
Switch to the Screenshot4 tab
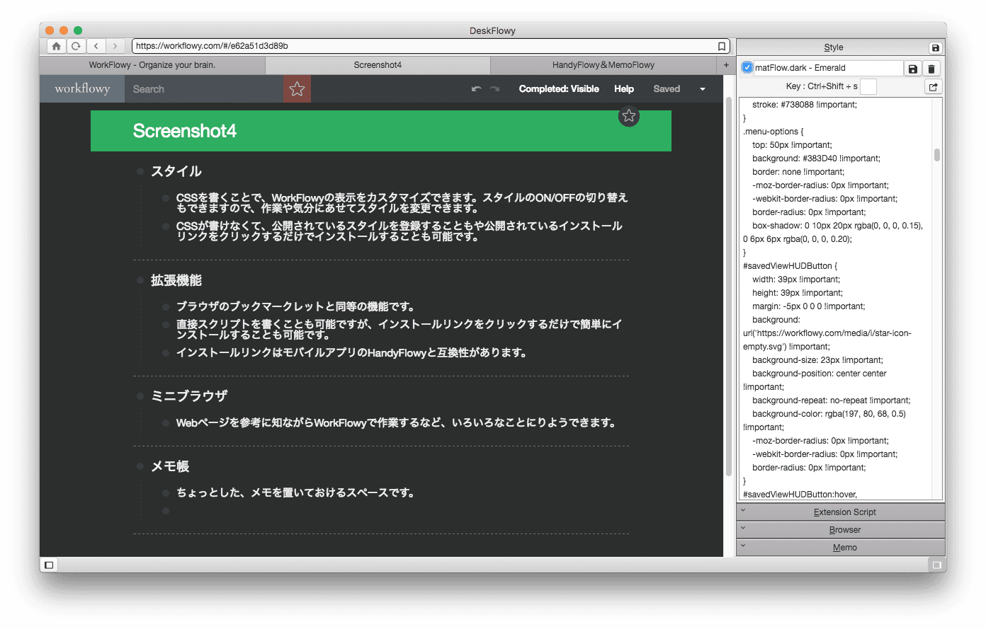(x=378, y=65)
